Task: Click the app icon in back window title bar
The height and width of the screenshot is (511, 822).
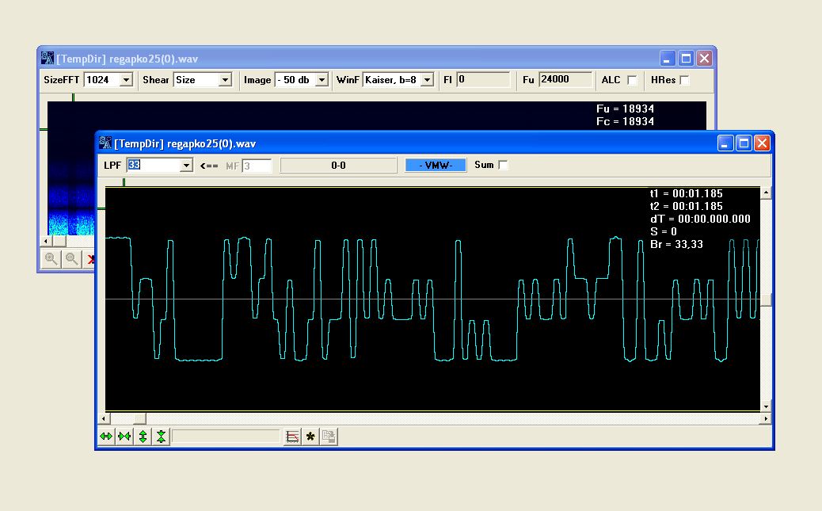Action: [48, 59]
